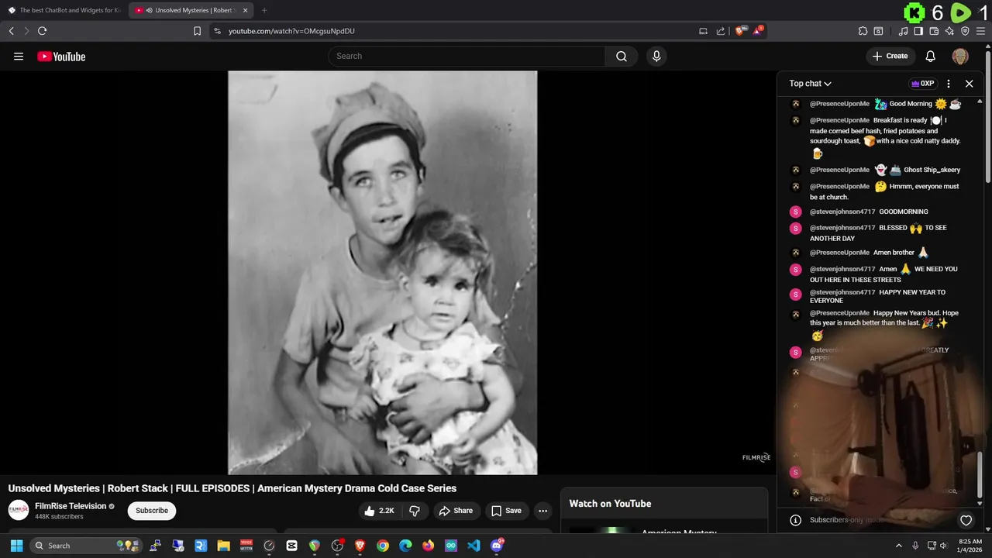Image resolution: width=992 pixels, height=558 pixels.
Task: Open Windows Start menu
Action: [x=16, y=546]
